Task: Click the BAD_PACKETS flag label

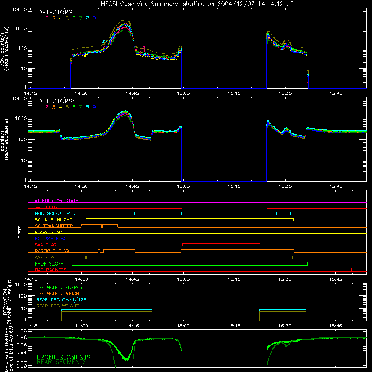Action: (51, 270)
